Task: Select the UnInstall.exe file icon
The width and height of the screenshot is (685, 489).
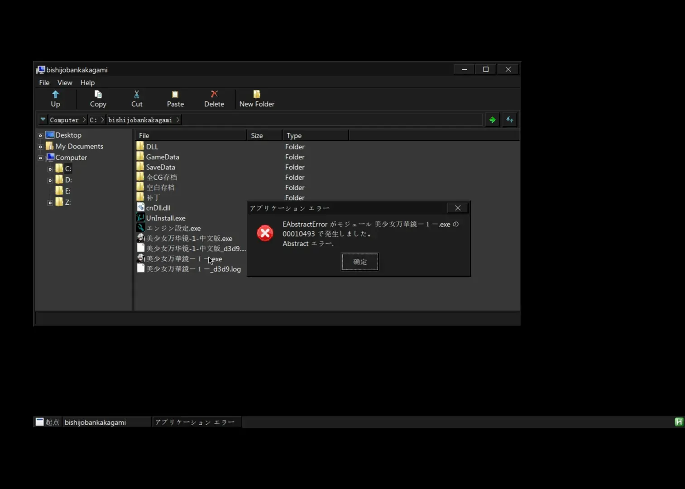Action: pos(140,218)
